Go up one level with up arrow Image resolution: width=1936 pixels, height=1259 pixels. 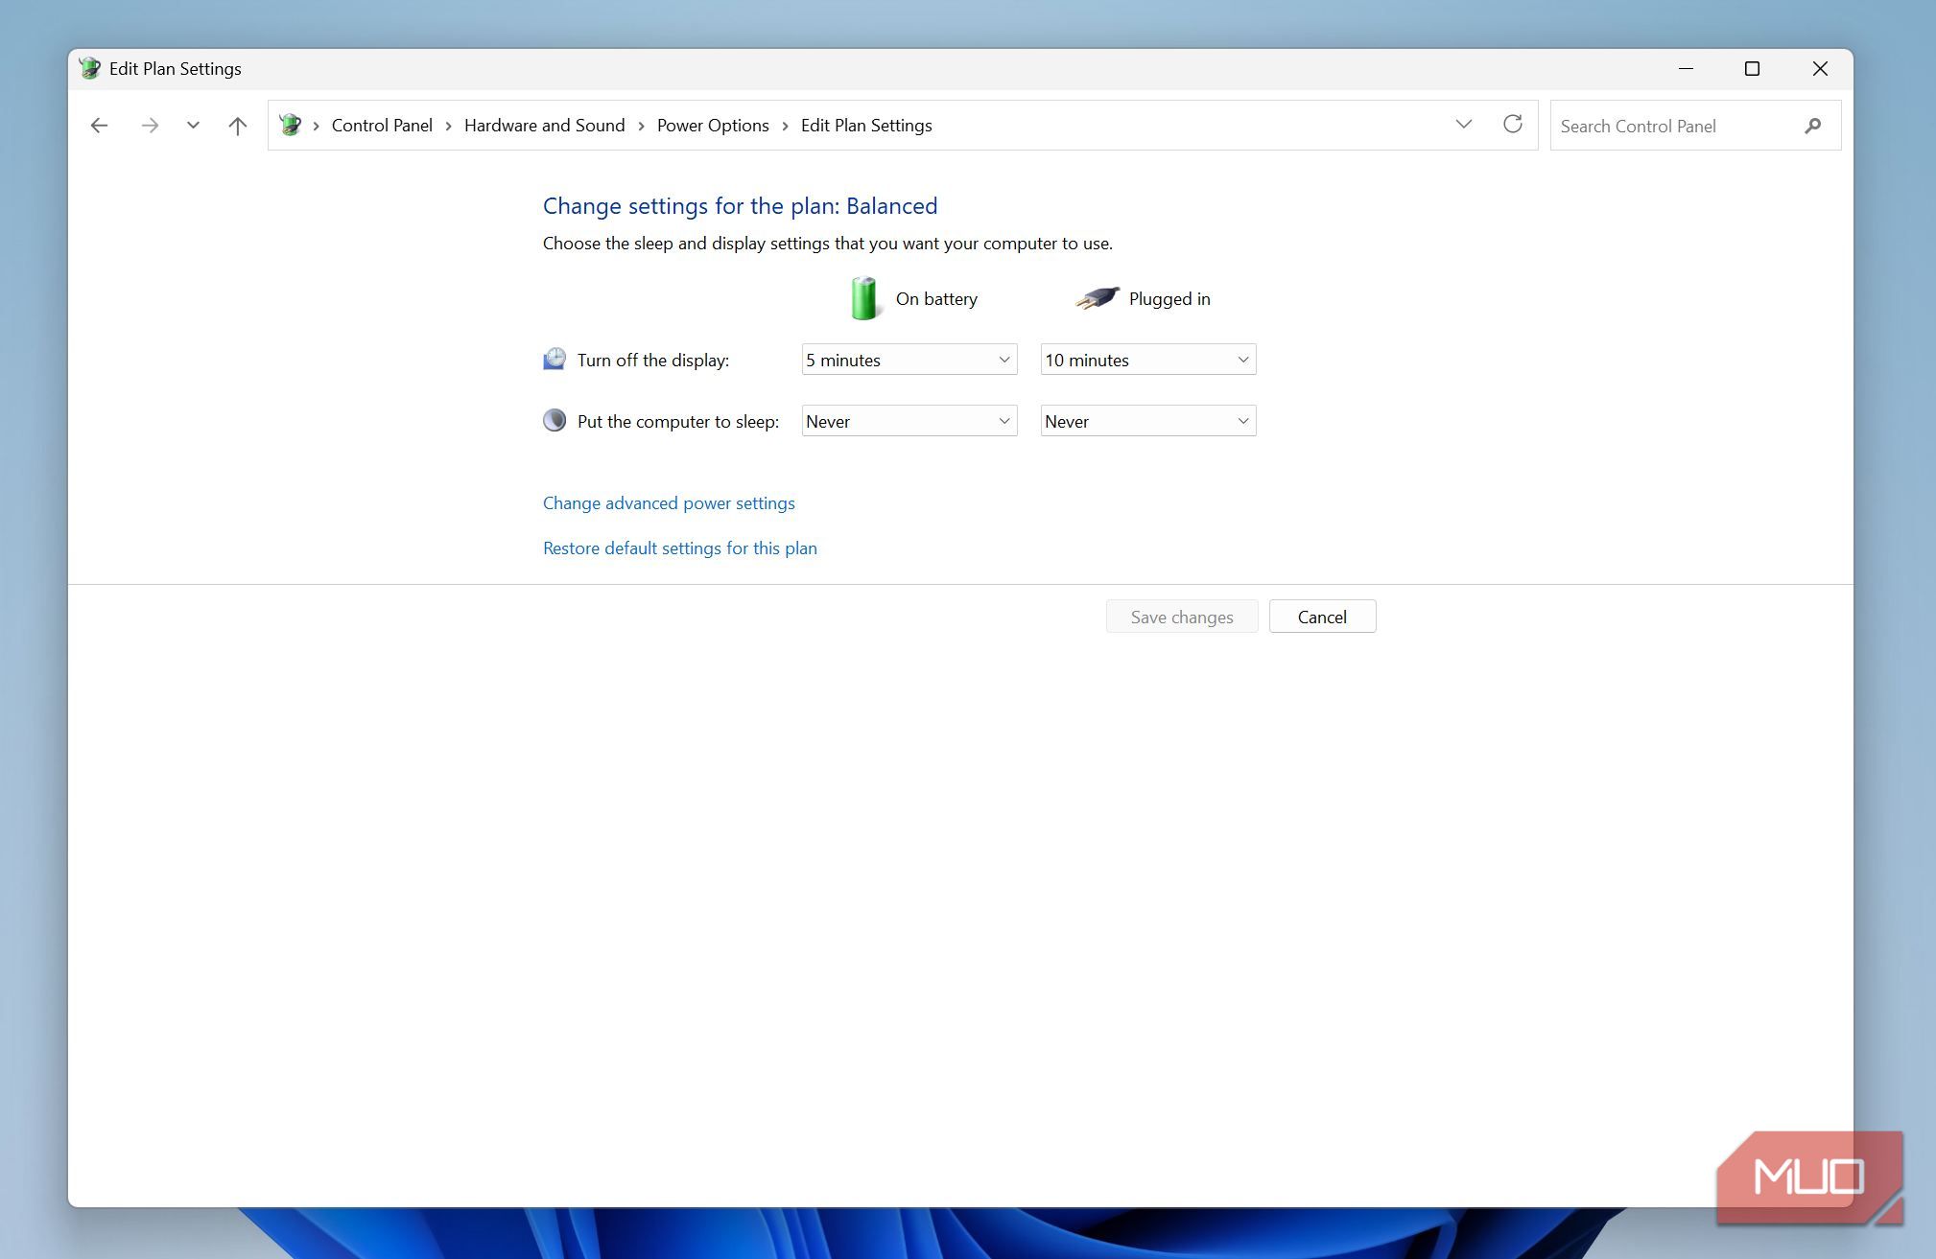coord(238,126)
